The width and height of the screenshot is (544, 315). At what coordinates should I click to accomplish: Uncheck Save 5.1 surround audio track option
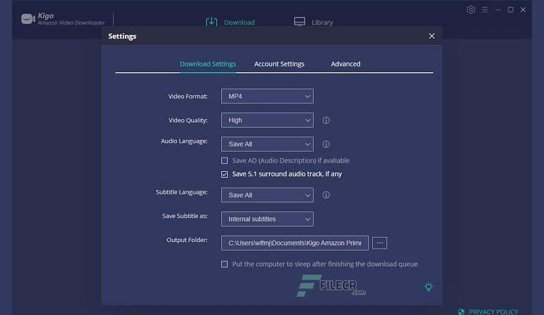[224, 174]
